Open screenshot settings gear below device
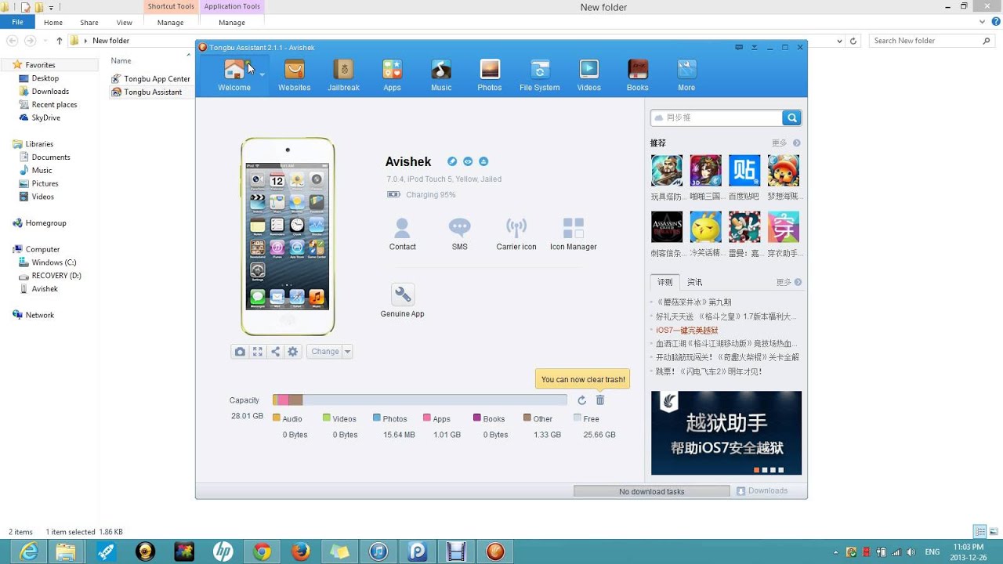This screenshot has width=1003, height=564. (x=293, y=352)
